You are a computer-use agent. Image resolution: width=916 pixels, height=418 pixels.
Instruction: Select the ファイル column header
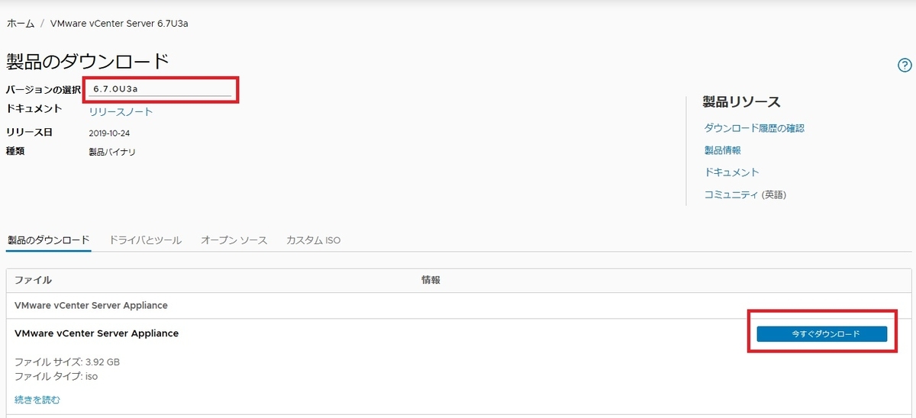(x=33, y=280)
